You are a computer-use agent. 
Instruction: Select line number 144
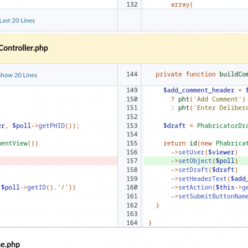(x=132, y=74)
